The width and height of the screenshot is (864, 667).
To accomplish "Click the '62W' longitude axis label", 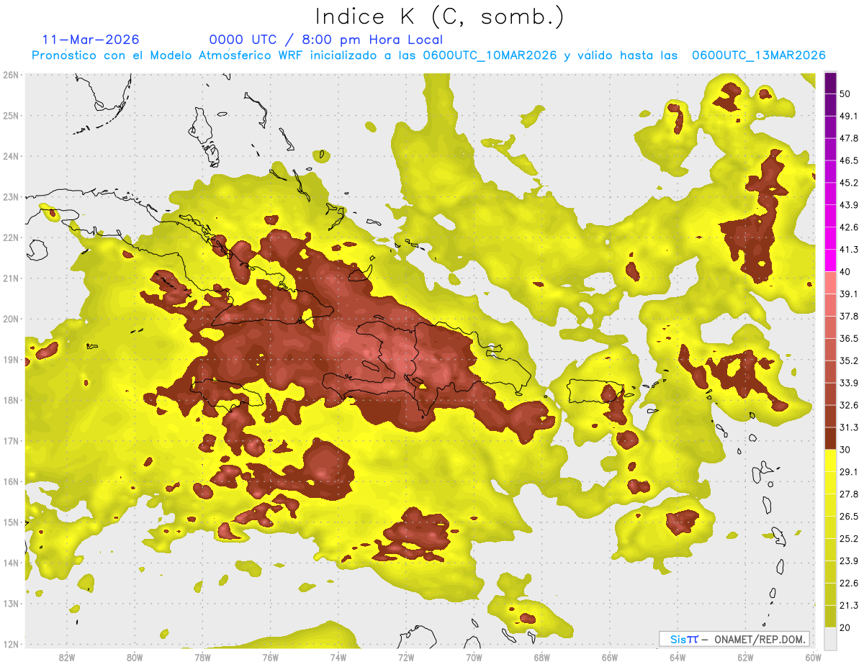I will click(746, 657).
